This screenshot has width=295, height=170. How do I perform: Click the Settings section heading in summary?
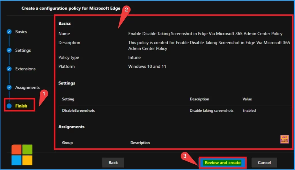[67, 83]
